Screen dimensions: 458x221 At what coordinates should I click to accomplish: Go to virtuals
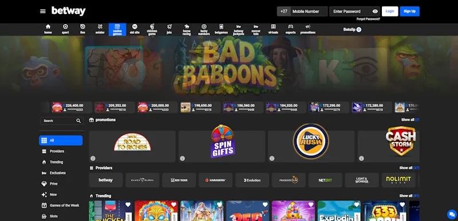pos(273,29)
